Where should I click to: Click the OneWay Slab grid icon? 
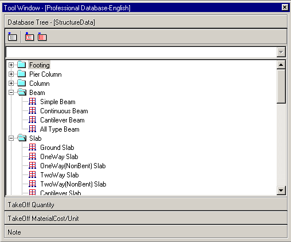click(32, 156)
